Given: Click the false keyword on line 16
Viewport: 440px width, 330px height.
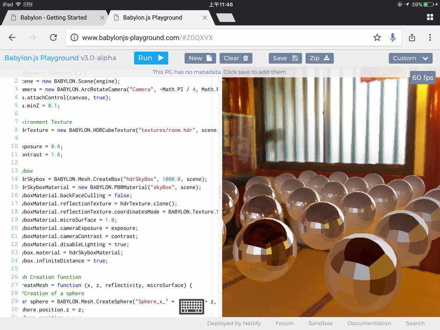Looking at the screenshot, I should (x=122, y=195).
